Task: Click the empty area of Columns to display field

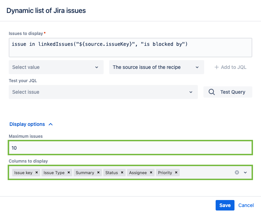Action: (206, 172)
